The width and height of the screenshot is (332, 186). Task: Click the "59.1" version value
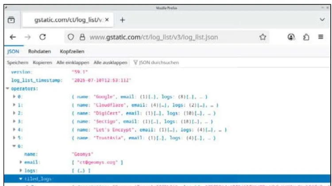coord(80,72)
